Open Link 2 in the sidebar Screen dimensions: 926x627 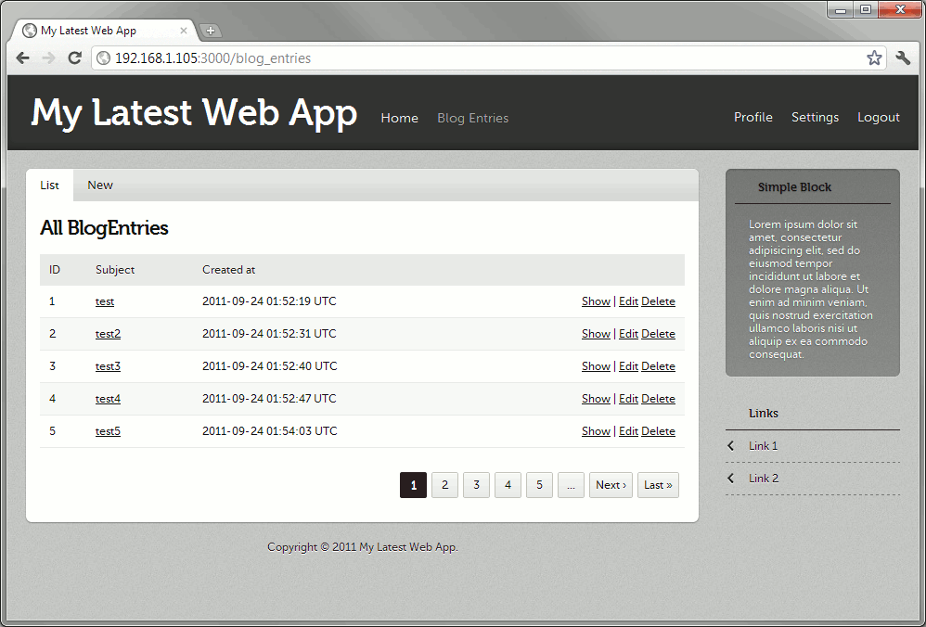point(764,479)
